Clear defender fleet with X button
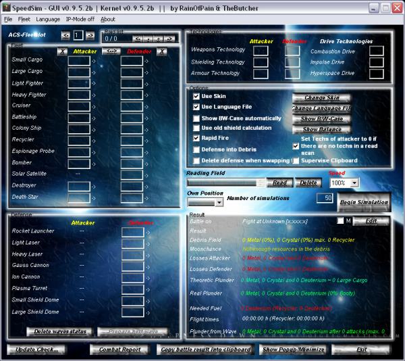This screenshot has height=361, width=405. click(x=162, y=51)
